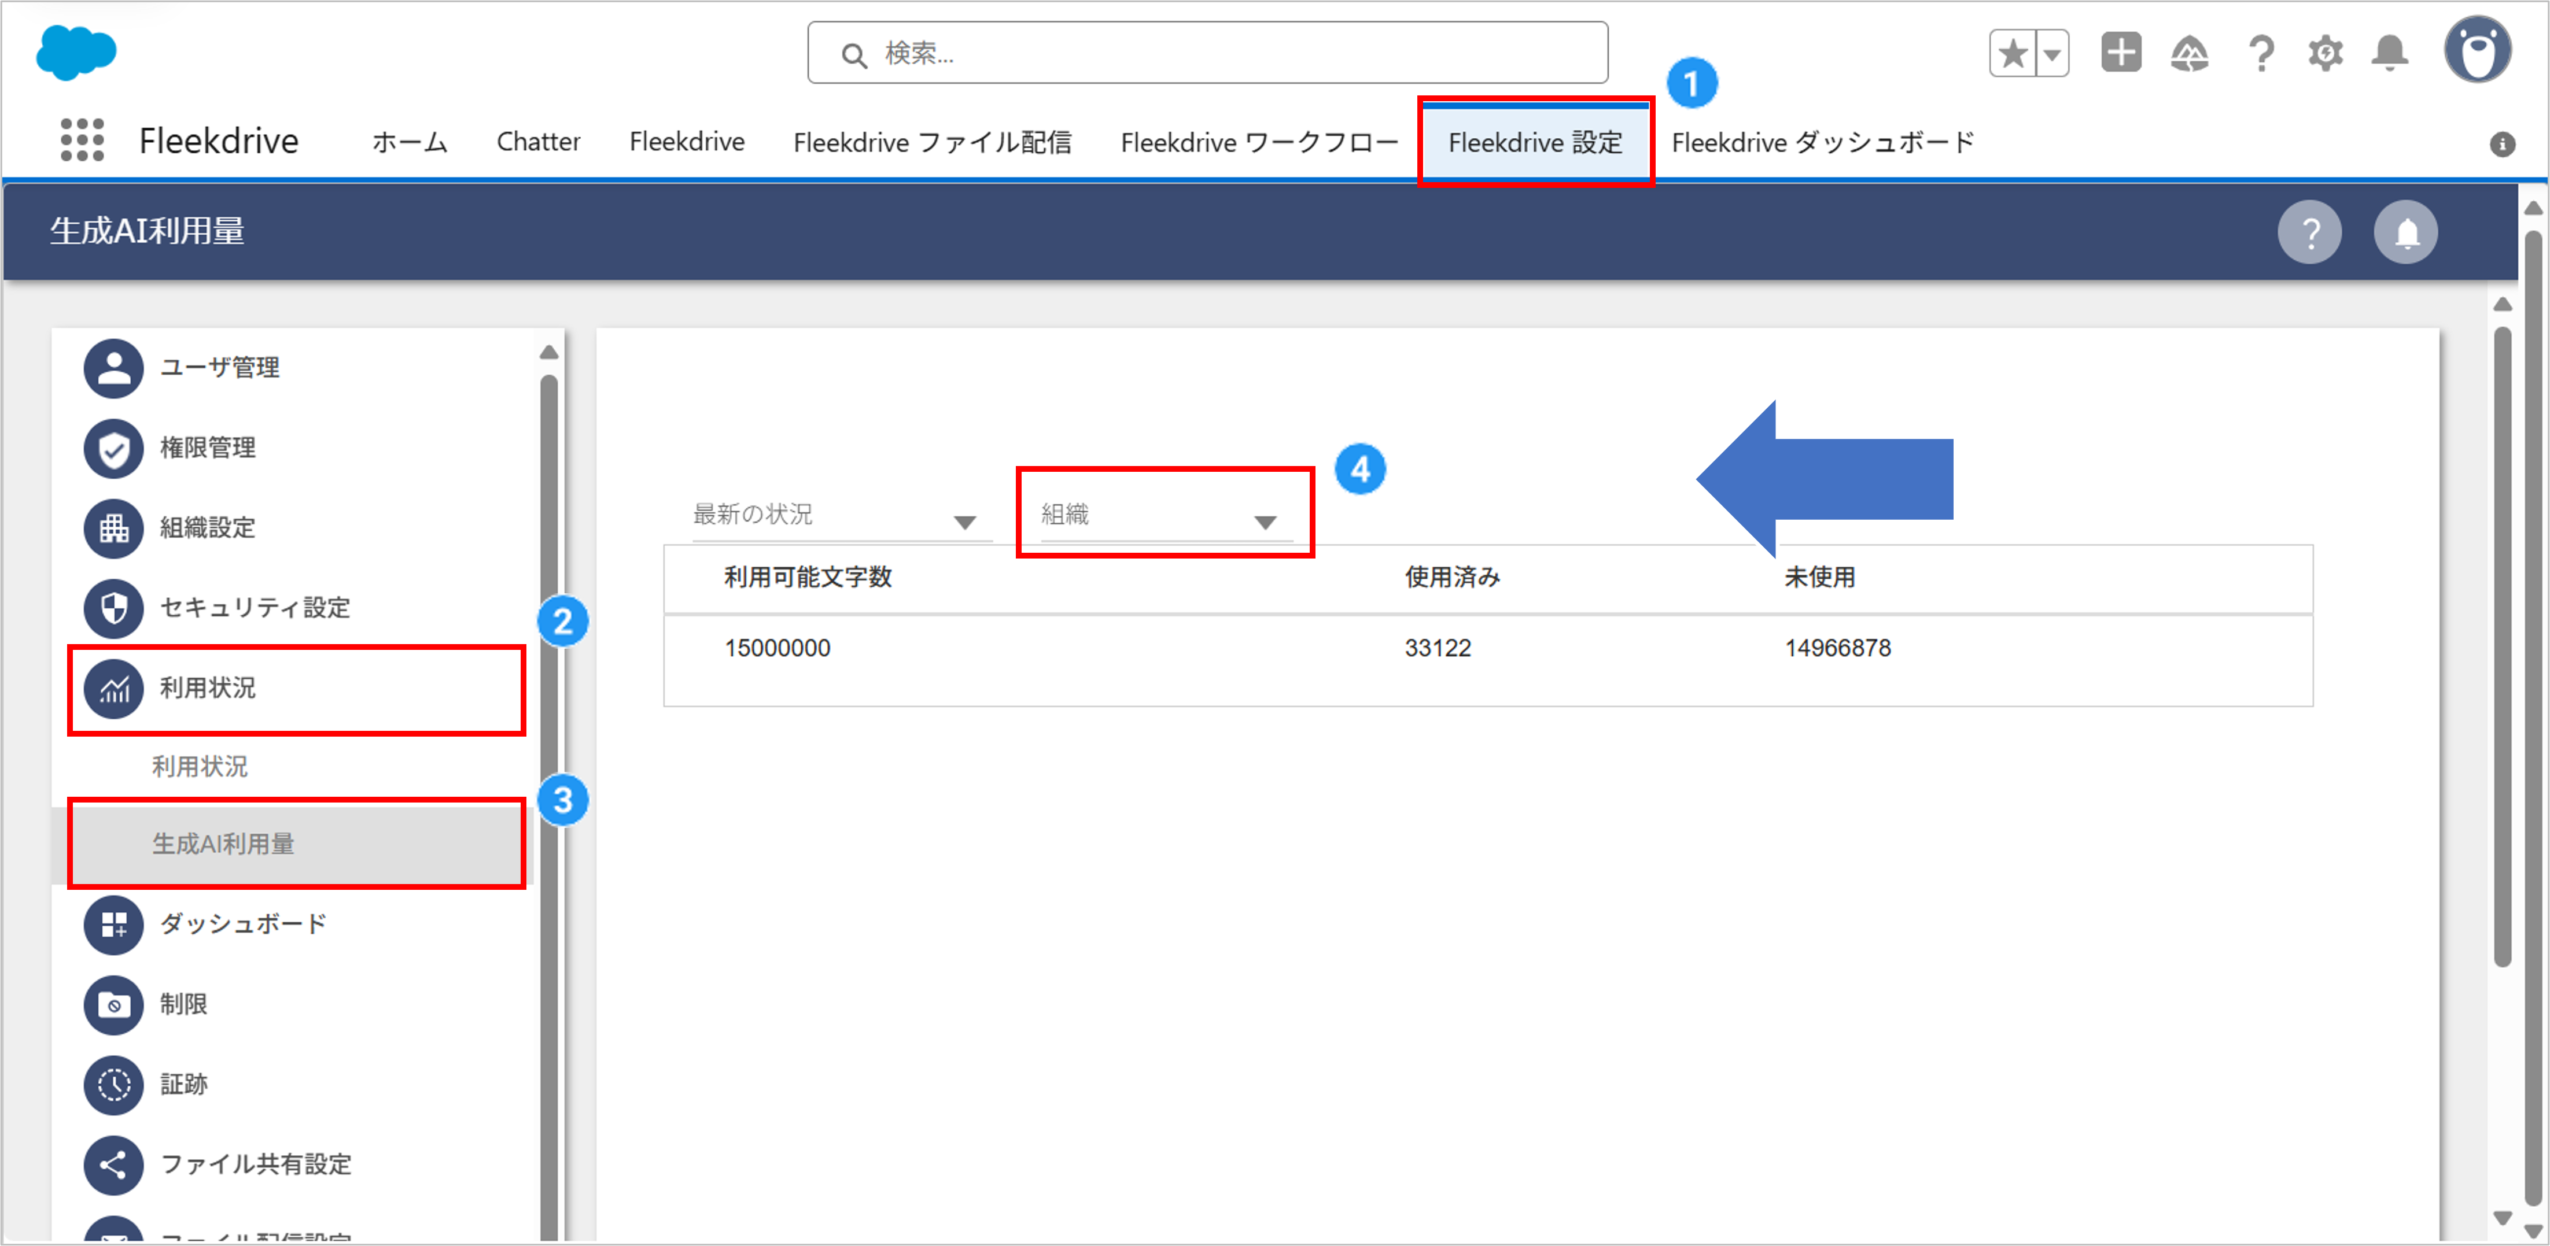Open the Fleekdrive ファイル配信 tab
This screenshot has width=2550, height=1246.
click(x=931, y=142)
